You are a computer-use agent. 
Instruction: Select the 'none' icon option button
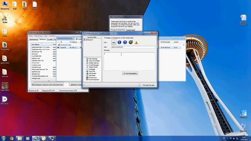click(x=114, y=42)
